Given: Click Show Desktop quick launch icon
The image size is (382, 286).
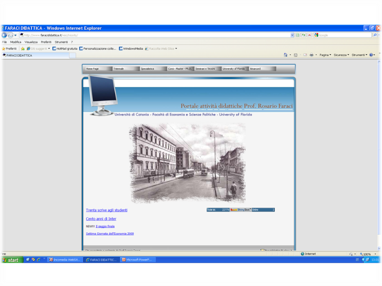Looking at the screenshot, I should (28, 260).
